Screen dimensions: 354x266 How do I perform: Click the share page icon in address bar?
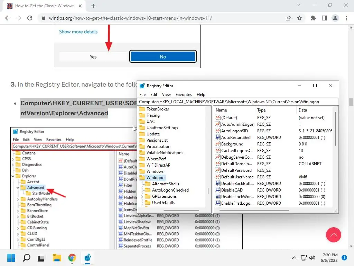pyautogui.click(x=288, y=18)
